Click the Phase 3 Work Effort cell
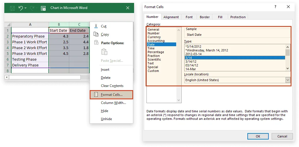The image size is (299, 147). (30, 53)
